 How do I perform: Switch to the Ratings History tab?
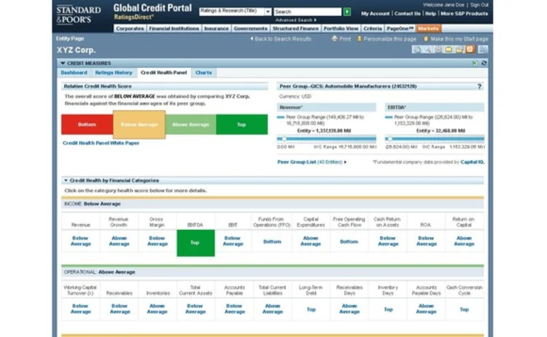(114, 72)
